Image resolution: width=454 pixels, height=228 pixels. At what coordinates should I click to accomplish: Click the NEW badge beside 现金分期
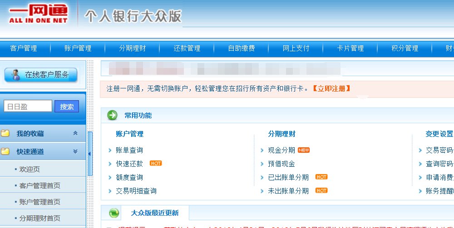[x=304, y=150]
